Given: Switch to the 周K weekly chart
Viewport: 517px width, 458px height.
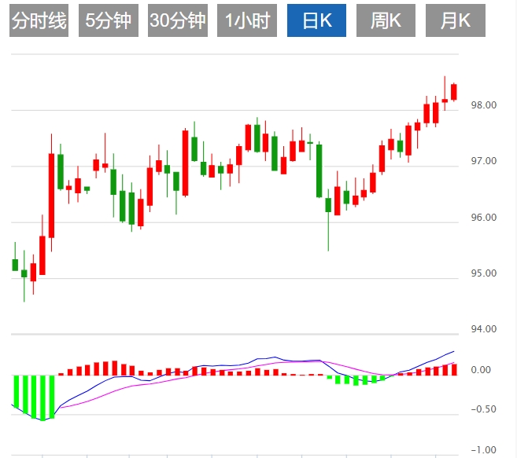Looking at the screenshot, I should point(386,20).
